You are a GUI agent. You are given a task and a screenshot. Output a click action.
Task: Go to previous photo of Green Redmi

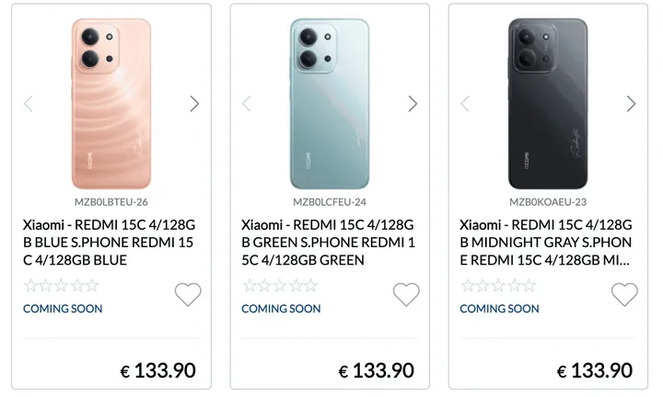click(246, 104)
